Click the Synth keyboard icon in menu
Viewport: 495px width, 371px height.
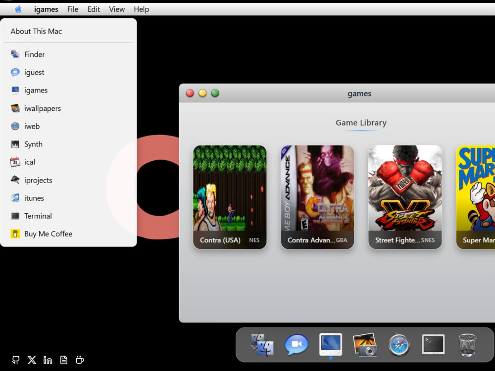15,144
